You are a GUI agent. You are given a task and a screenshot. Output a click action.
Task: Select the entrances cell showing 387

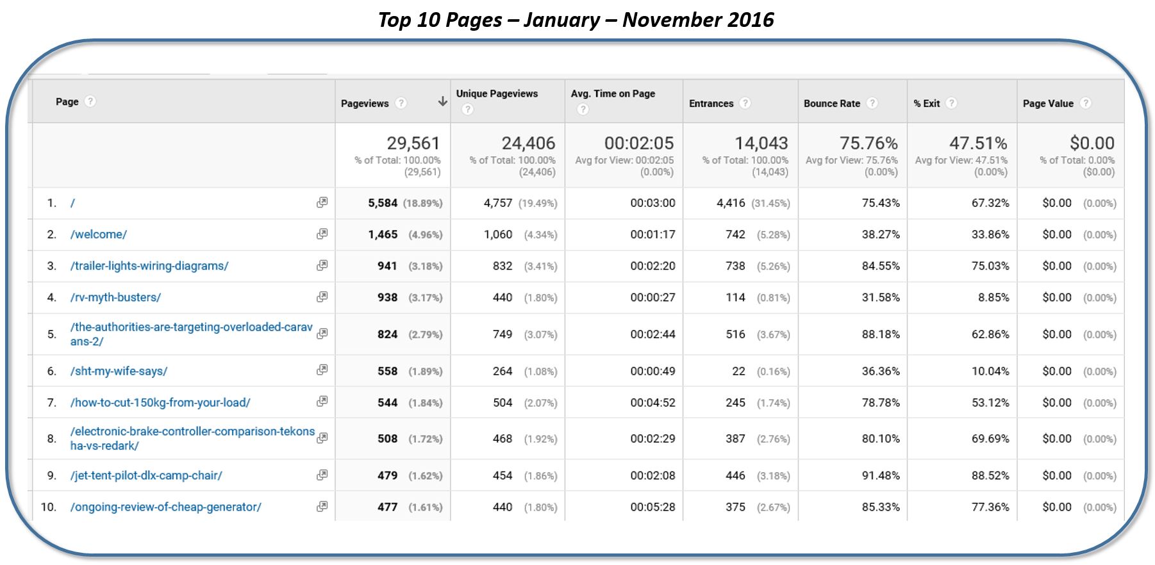click(735, 439)
